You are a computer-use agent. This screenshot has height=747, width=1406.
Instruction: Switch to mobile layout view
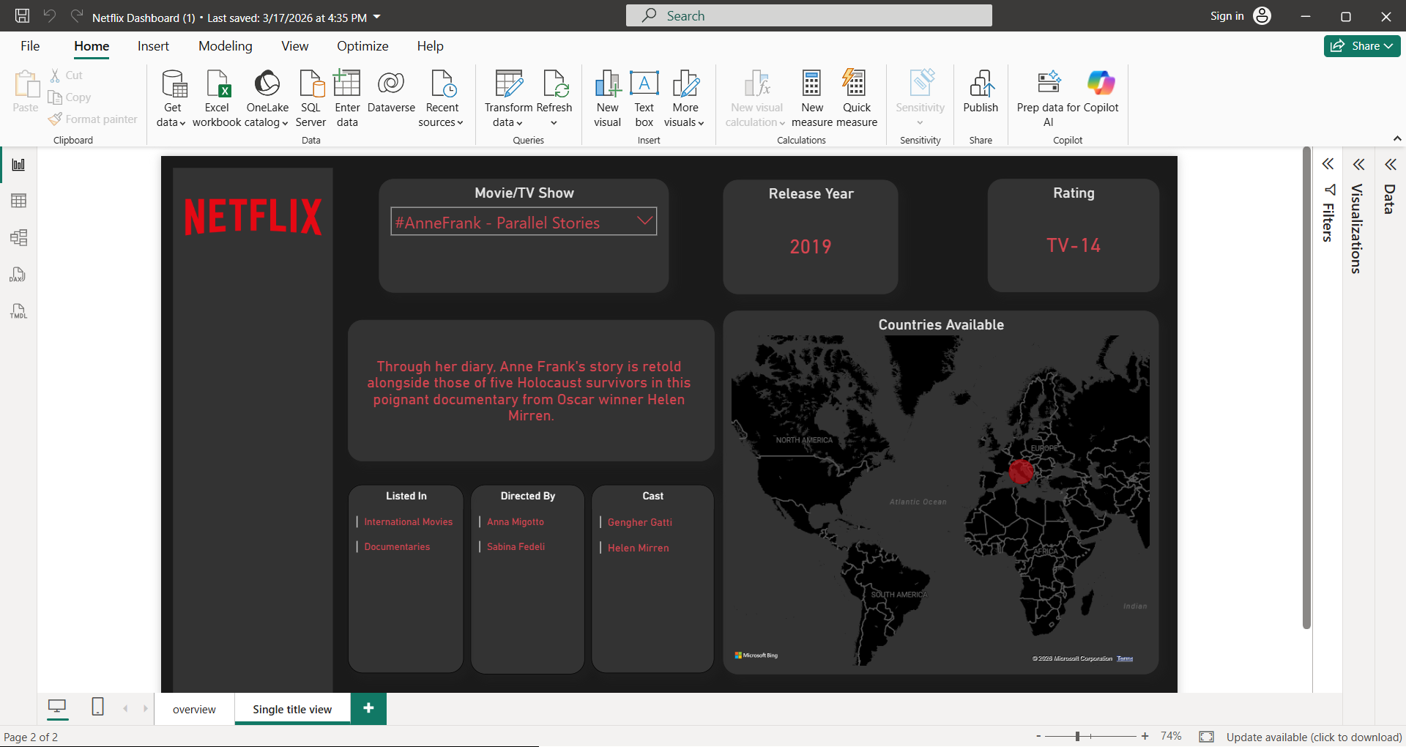click(x=97, y=707)
